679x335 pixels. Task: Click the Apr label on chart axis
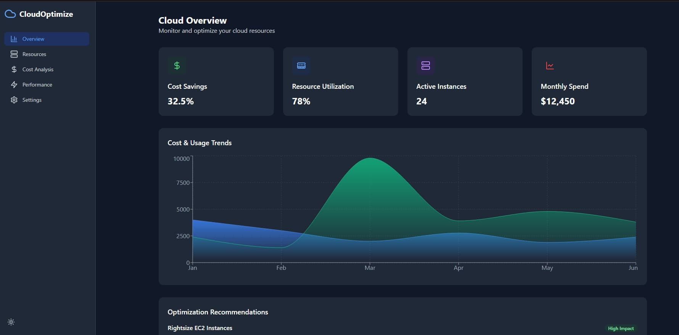click(459, 268)
